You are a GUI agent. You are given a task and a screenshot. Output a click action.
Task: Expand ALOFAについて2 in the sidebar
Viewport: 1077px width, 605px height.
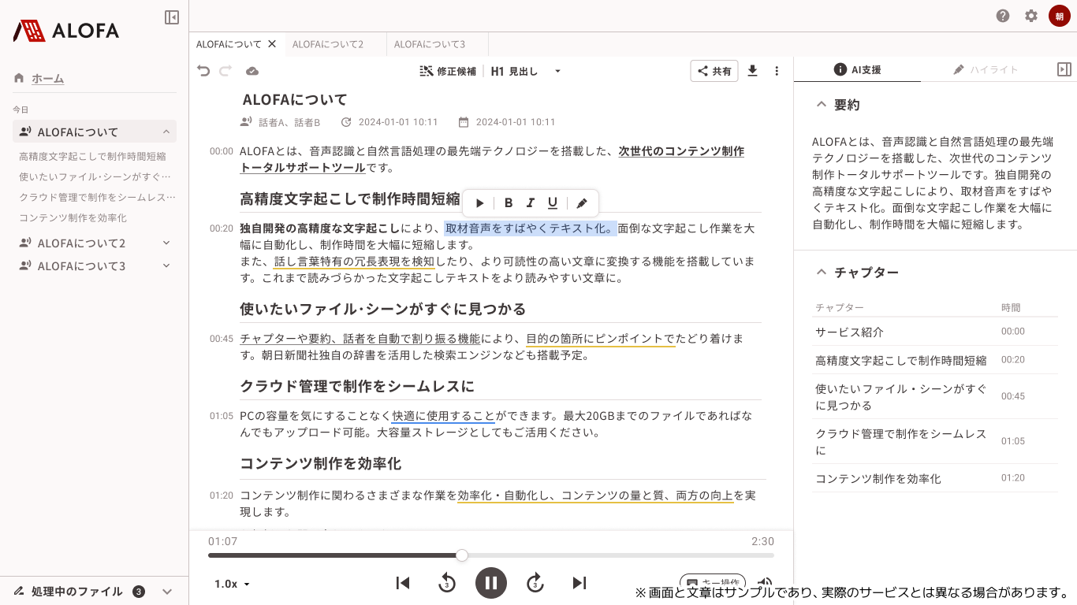coord(166,243)
